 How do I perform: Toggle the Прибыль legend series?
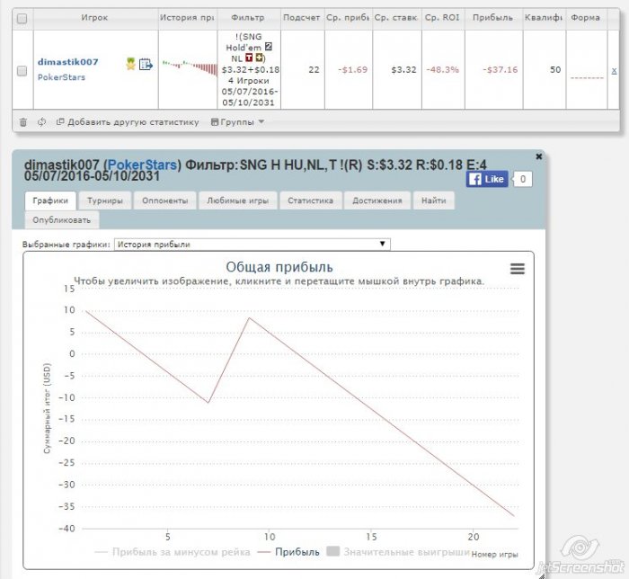click(x=288, y=552)
